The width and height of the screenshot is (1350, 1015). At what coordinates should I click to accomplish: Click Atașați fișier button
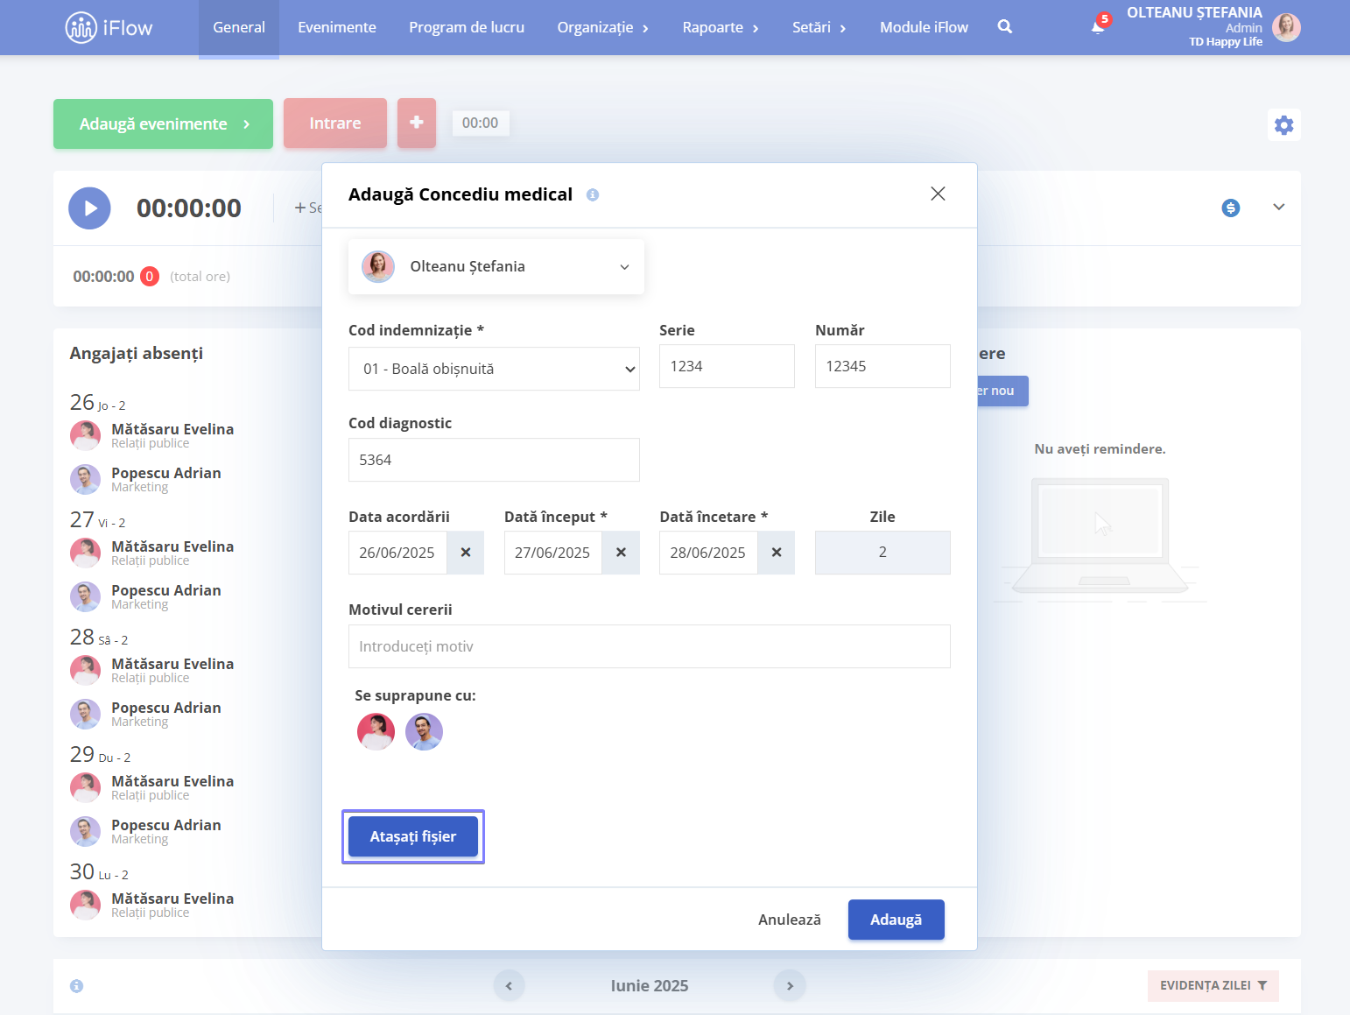[x=413, y=836]
